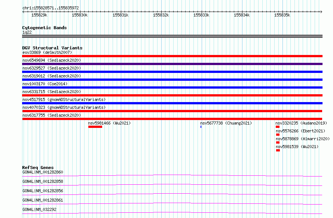Click the 155830k ruler label

tap(80, 15)
